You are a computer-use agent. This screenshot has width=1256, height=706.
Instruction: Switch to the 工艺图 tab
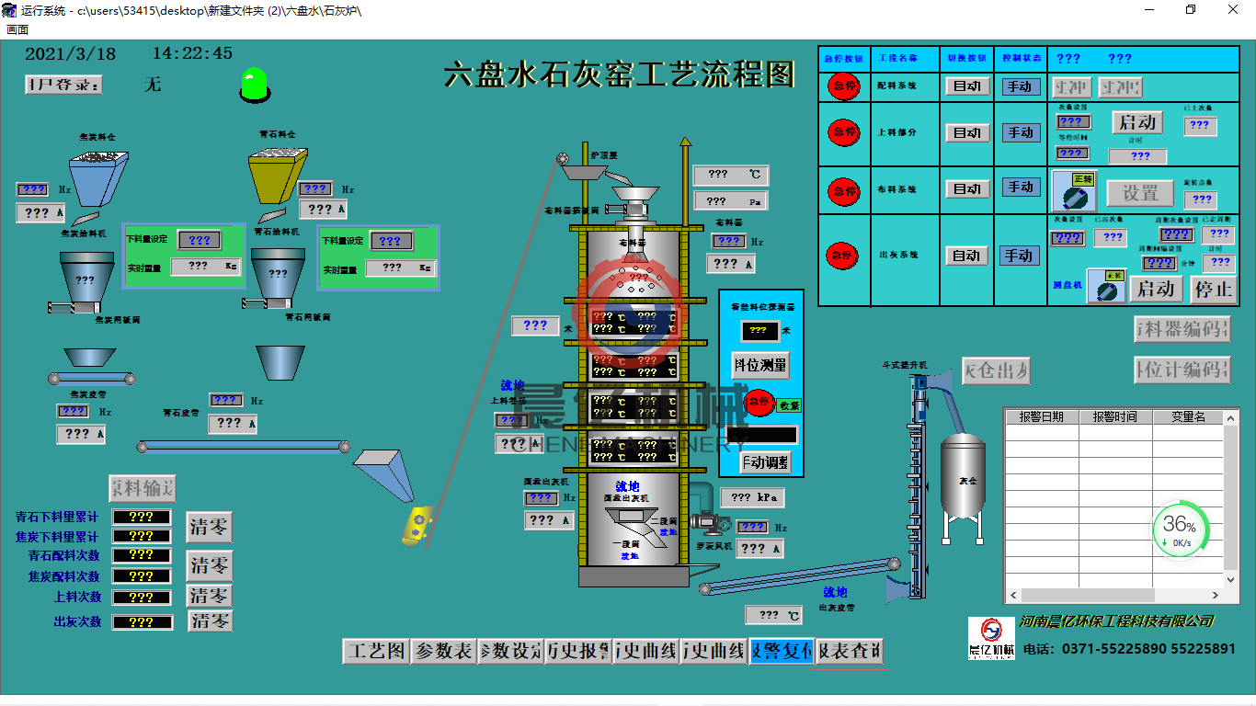tap(375, 651)
